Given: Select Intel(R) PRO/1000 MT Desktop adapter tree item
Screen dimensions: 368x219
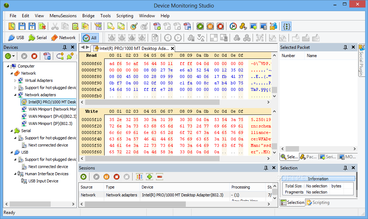Looking at the screenshot, I should [49, 102].
